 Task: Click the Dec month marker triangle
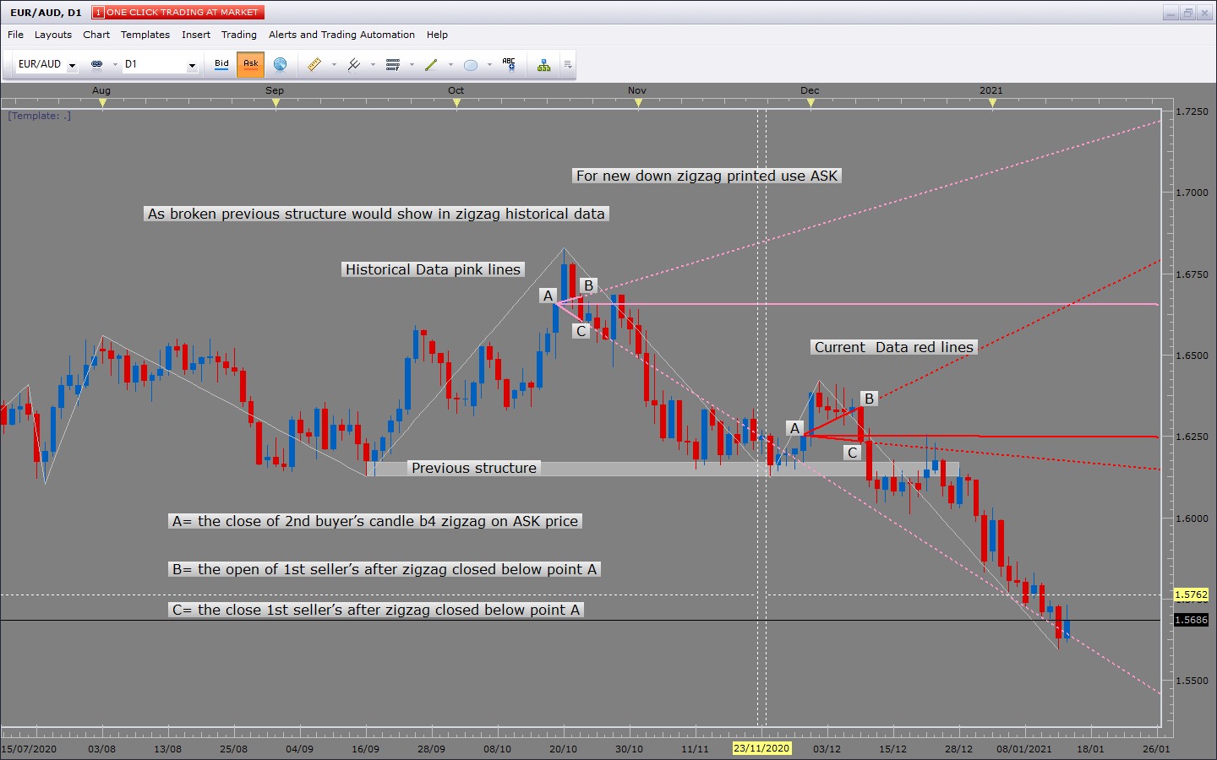pyautogui.click(x=810, y=103)
